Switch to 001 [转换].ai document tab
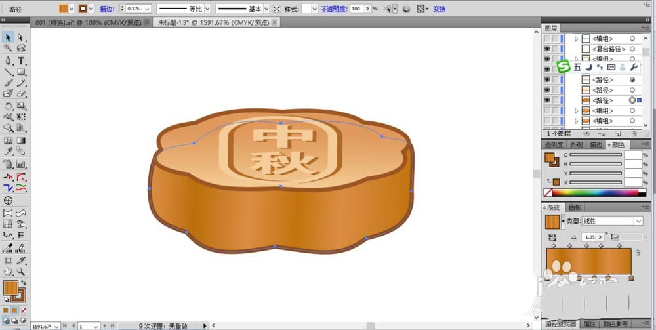The width and height of the screenshot is (656, 330). click(89, 22)
